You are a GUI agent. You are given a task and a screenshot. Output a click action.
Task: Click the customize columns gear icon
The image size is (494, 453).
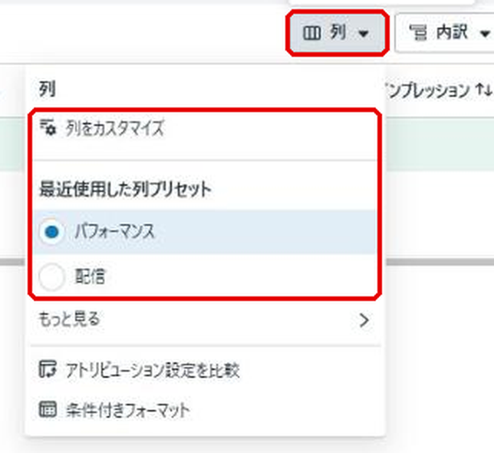(48, 127)
